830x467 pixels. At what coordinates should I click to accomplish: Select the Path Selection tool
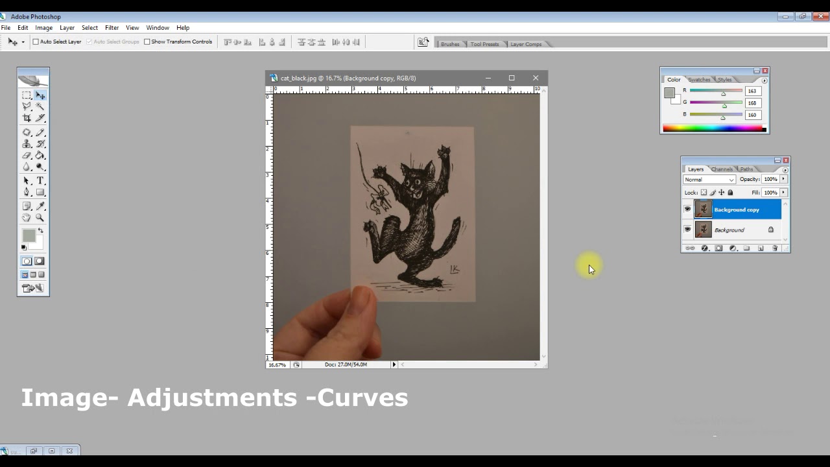(x=27, y=181)
